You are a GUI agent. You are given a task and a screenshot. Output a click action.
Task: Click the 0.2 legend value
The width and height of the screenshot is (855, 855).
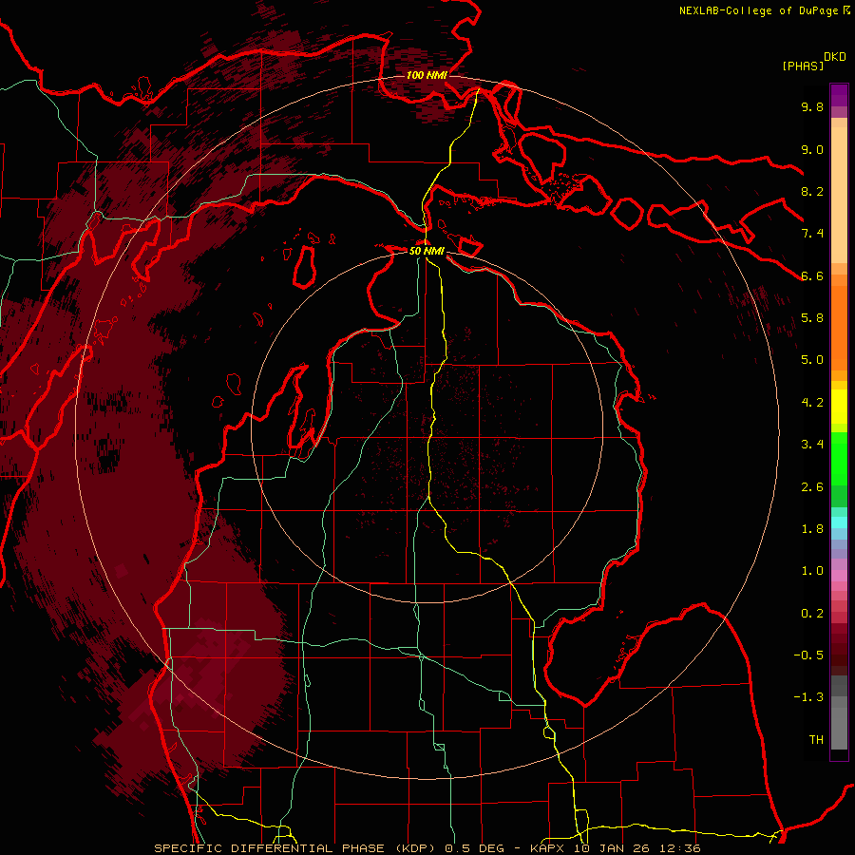point(812,614)
